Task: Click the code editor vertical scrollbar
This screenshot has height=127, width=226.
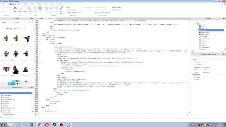Action: 190,67
